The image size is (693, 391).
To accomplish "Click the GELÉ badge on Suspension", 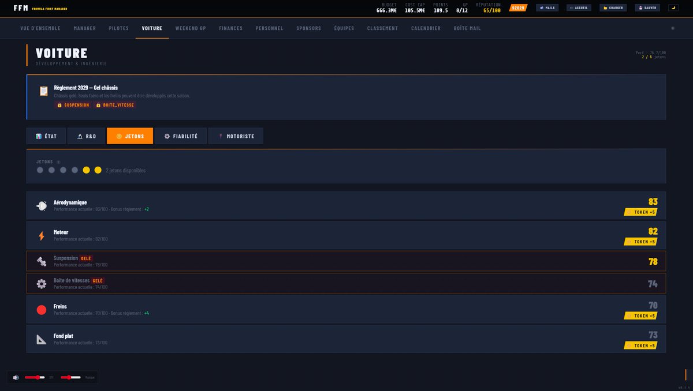I will 87,258.
